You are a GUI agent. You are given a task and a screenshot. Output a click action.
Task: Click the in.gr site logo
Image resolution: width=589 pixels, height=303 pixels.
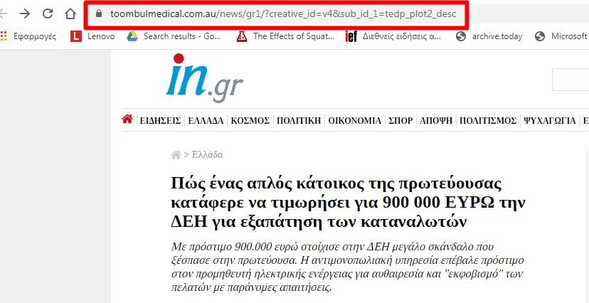pos(205,79)
